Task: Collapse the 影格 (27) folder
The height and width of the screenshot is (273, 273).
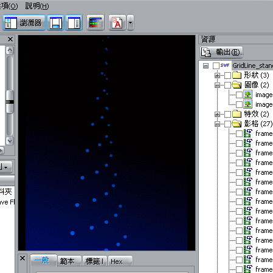Action: [x=217, y=124]
